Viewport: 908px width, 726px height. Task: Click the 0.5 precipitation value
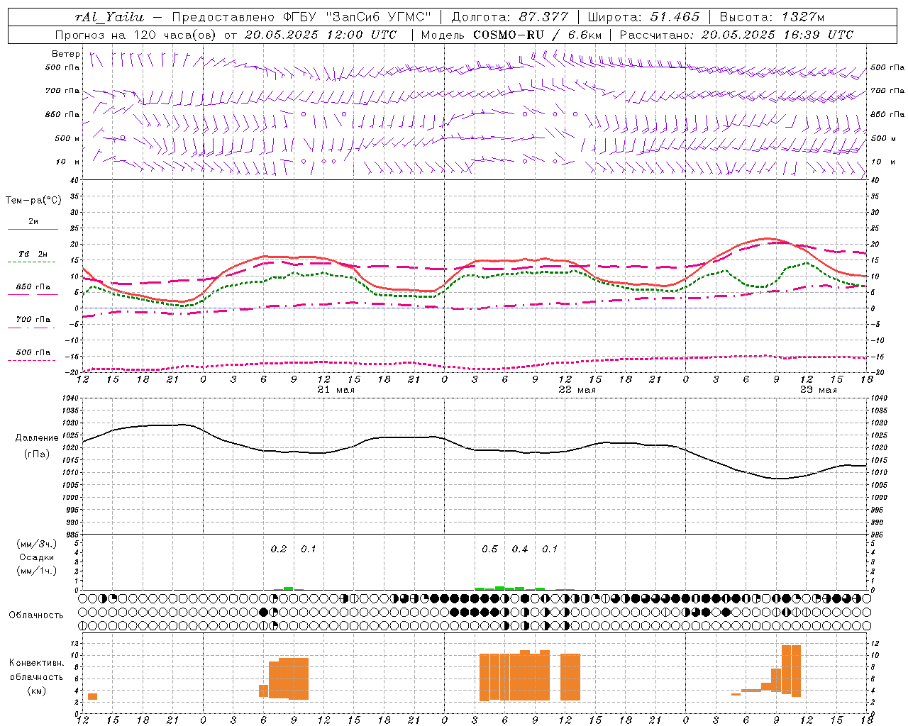pyautogui.click(x=489, y=549)
